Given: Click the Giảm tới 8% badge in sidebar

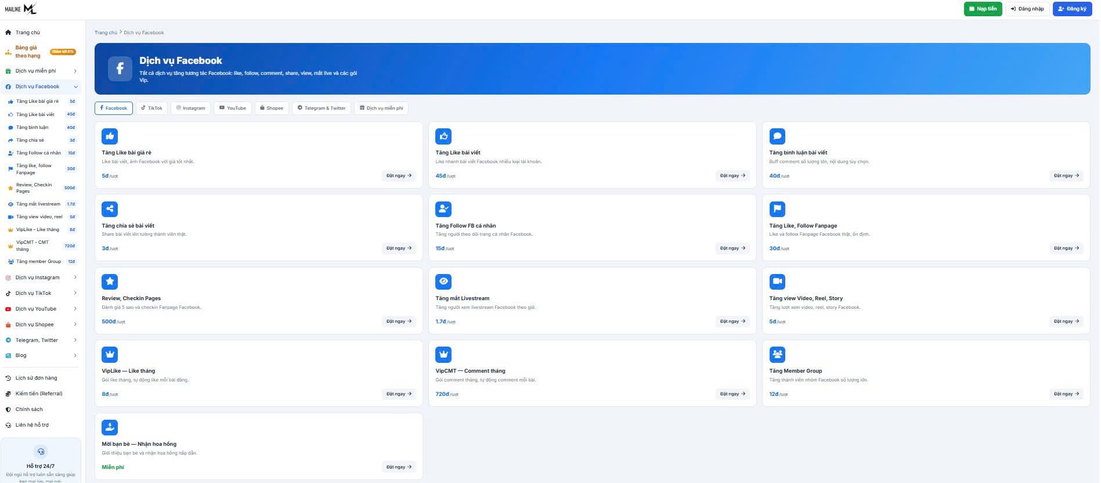Looking at the screenshot, I should (63, 52).
